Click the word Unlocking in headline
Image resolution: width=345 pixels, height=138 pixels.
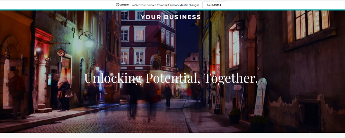pyautogui.click(x=113, y=78)
